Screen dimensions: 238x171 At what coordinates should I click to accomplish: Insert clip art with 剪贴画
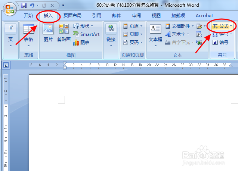point(64,32)
